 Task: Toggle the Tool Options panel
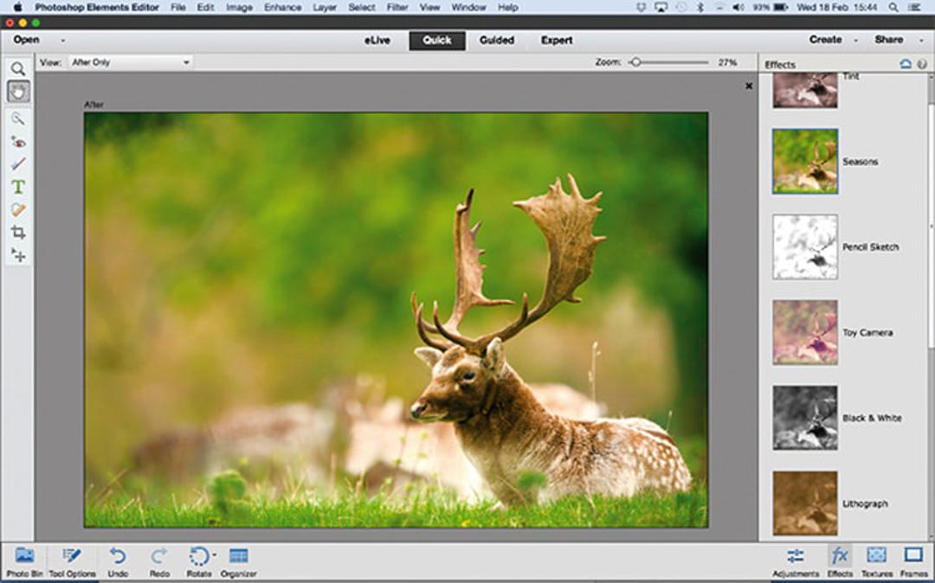pos(72,562)
